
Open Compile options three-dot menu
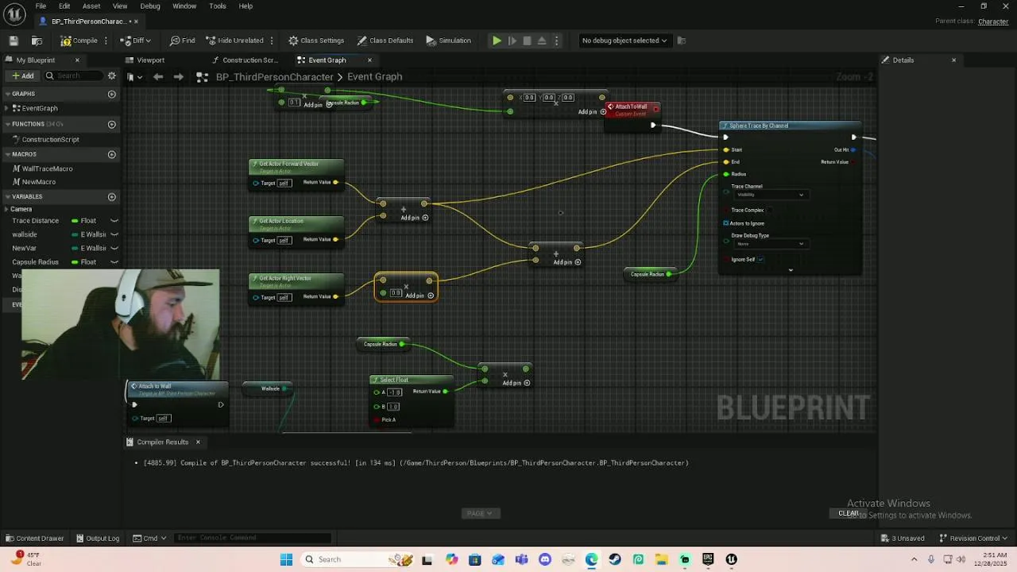tap(106, 41)
